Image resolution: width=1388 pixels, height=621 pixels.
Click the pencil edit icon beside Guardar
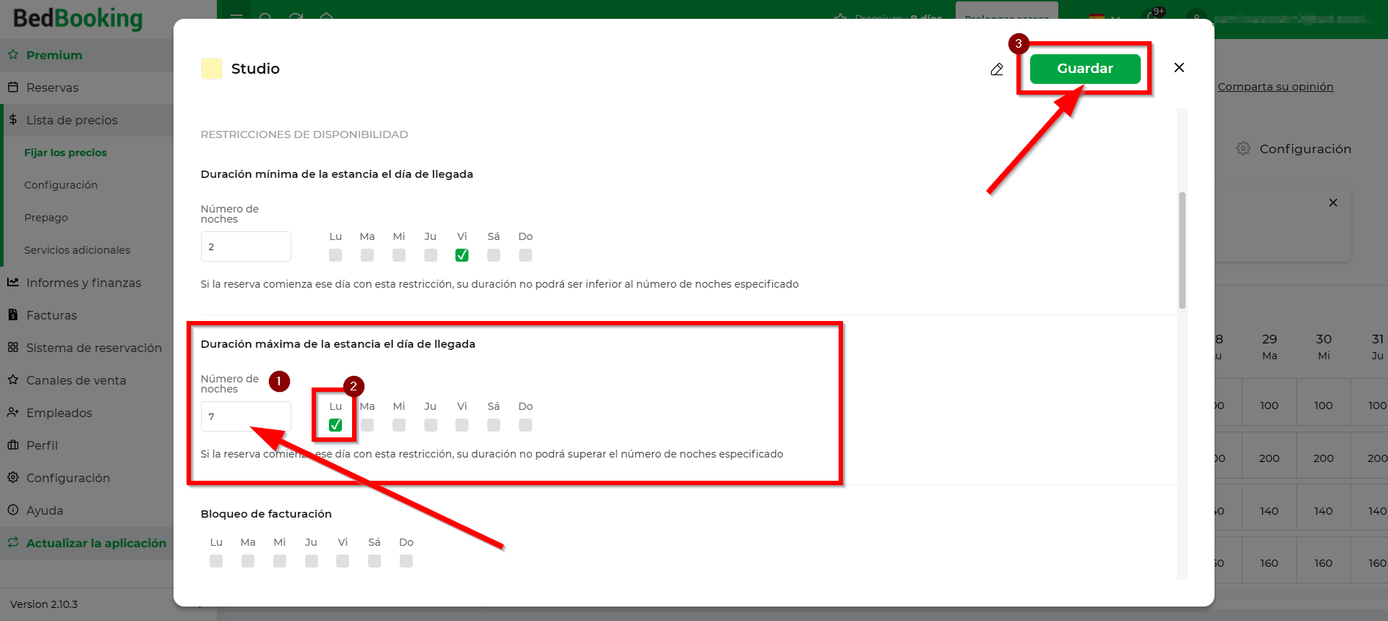997,69
